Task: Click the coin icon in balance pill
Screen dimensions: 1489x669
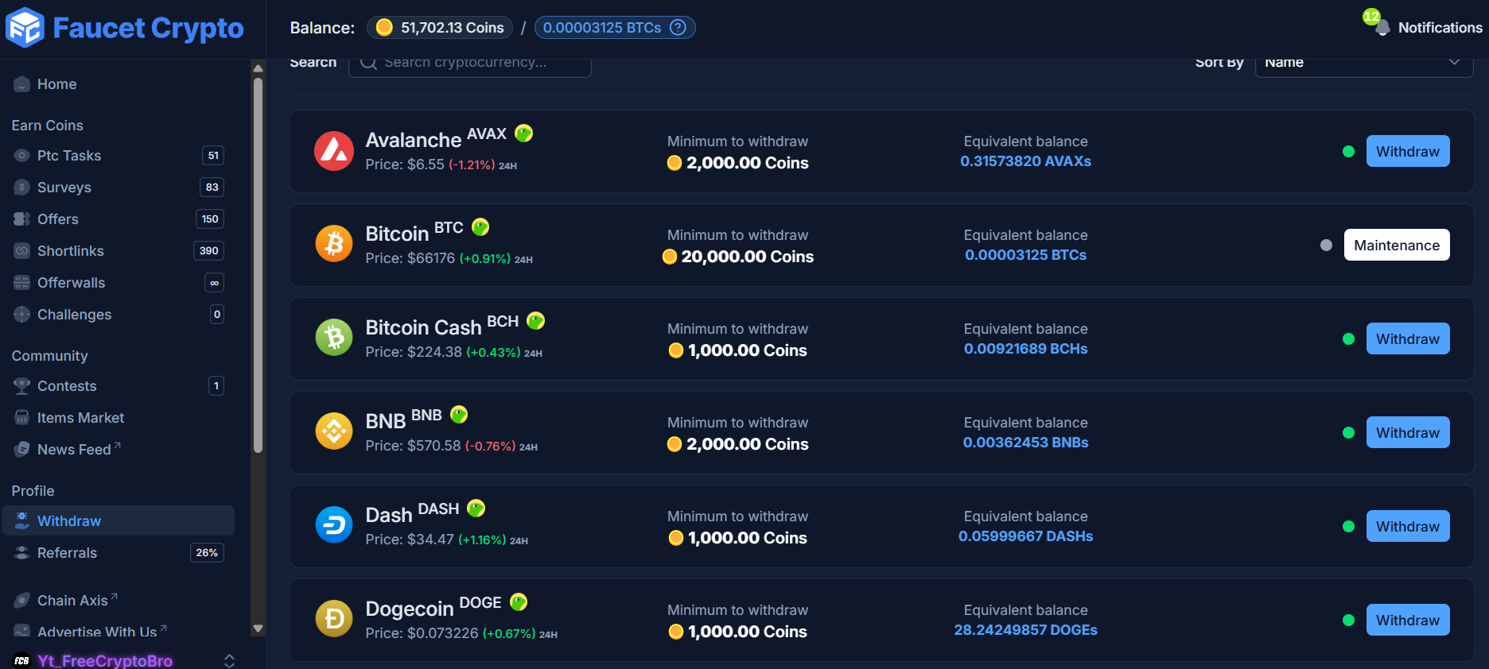Action: 384,28
